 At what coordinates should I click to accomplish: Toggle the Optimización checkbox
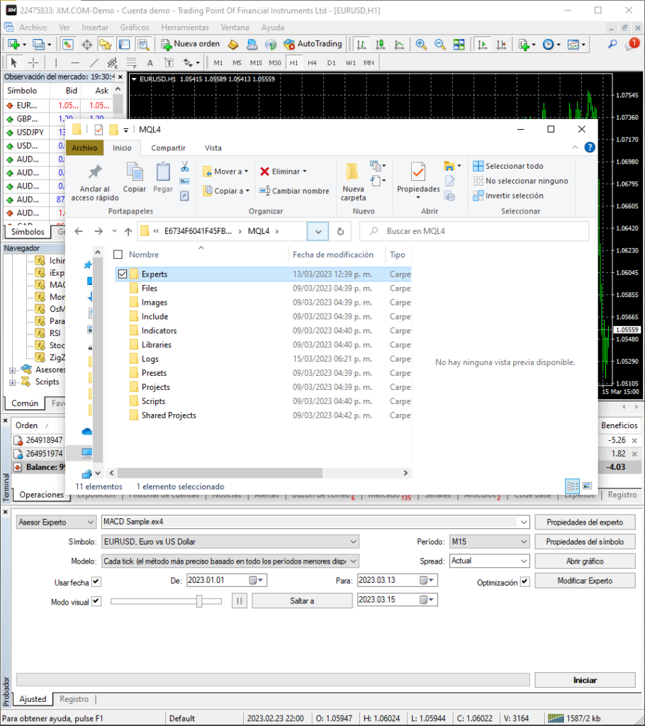tap(525, 582)
